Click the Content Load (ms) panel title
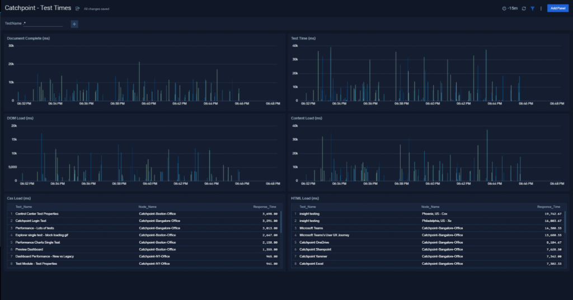 click(x=306, y=118)
